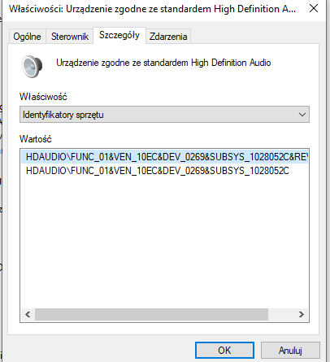Select the first hardware ID ending with &RE

[x=165, y=157]
